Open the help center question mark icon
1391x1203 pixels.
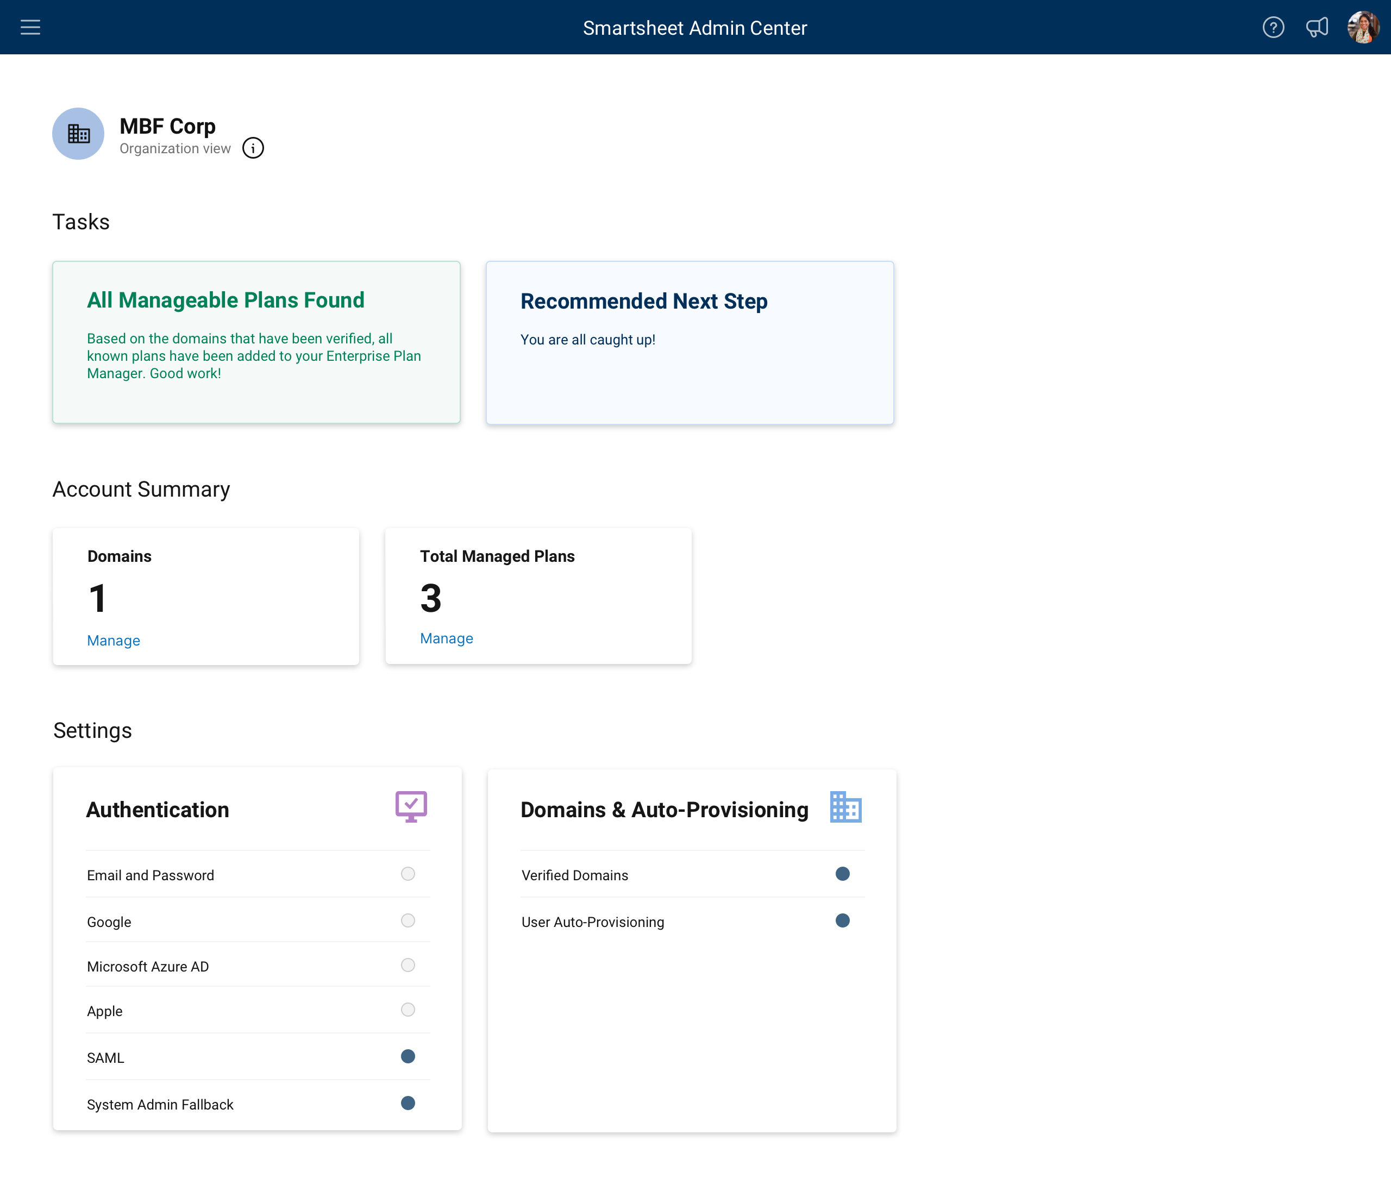(1273, 26)
